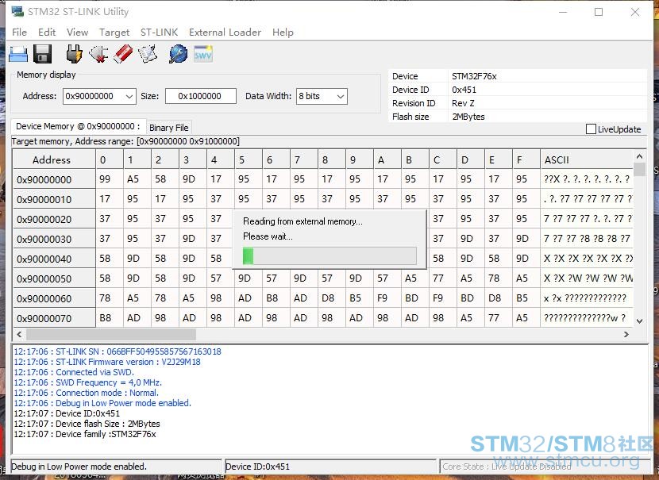The height and width of the screenshot is (480, 659).
Task: Click cell F9 in column A of row 0x90000060
Action: pyautogui.click(x=387, y=298)
